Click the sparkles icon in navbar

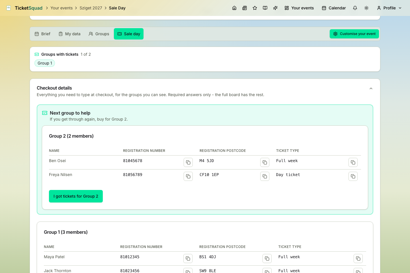(x=275, y=8)
